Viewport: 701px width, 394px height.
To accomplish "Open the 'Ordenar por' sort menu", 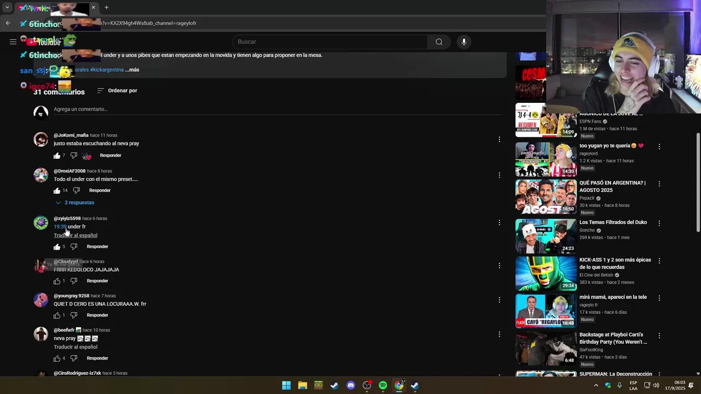I will (x=117, y=90).
